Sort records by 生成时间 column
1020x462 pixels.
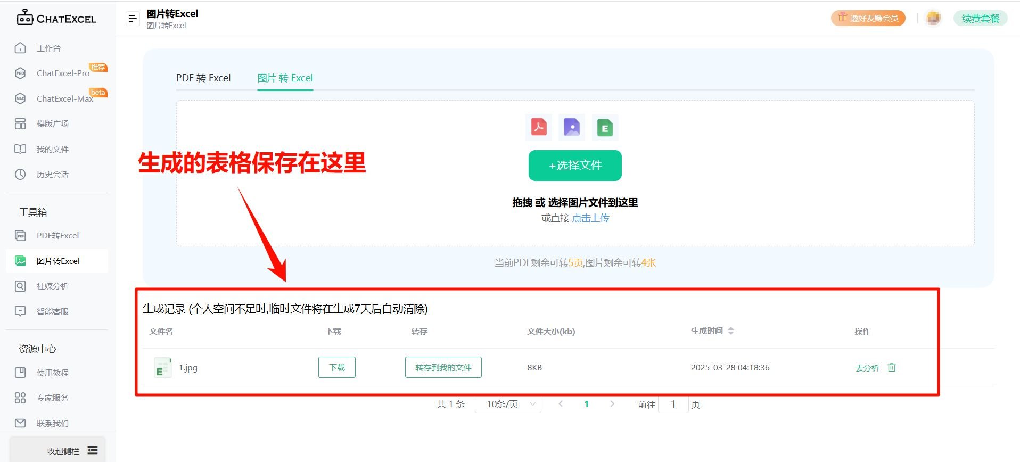point(730,331)
